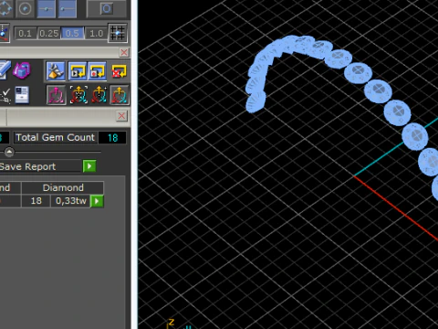This screenshot has width=438, height=329.
Task: Close the upper toolbar panel
Action: point(124,52)
